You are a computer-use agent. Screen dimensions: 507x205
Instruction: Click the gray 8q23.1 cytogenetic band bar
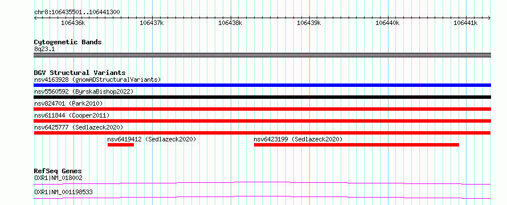(x=262, y=55)
